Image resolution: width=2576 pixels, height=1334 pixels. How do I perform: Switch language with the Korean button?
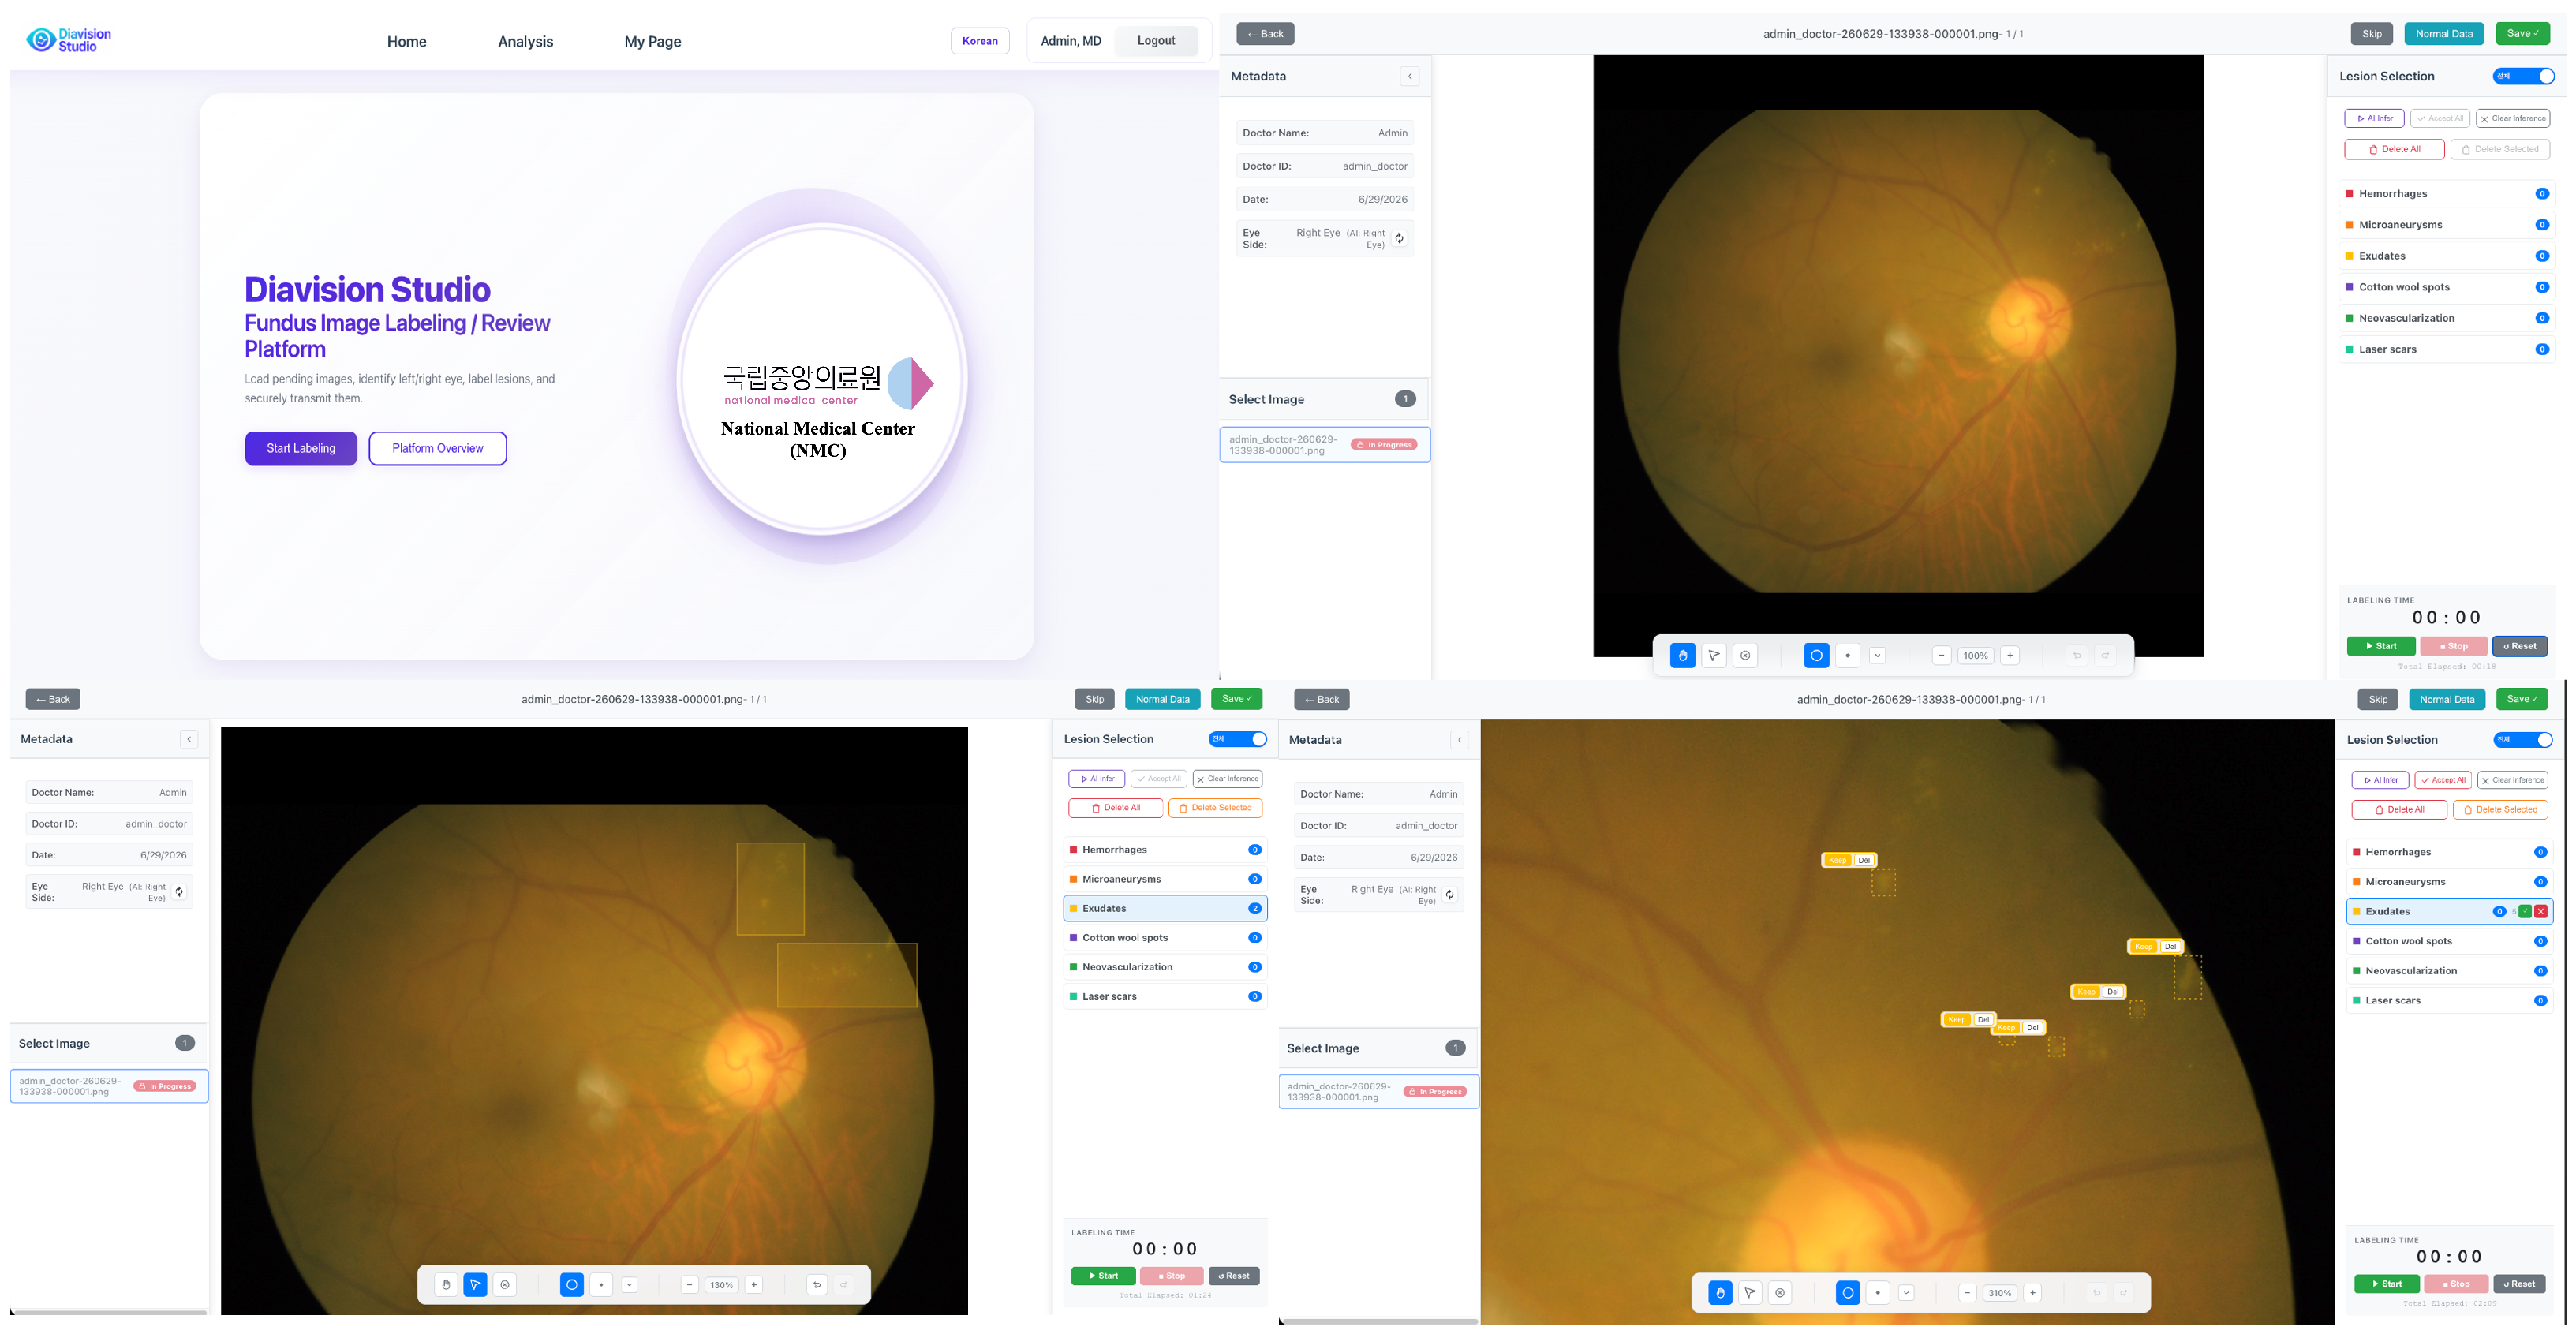980,41
